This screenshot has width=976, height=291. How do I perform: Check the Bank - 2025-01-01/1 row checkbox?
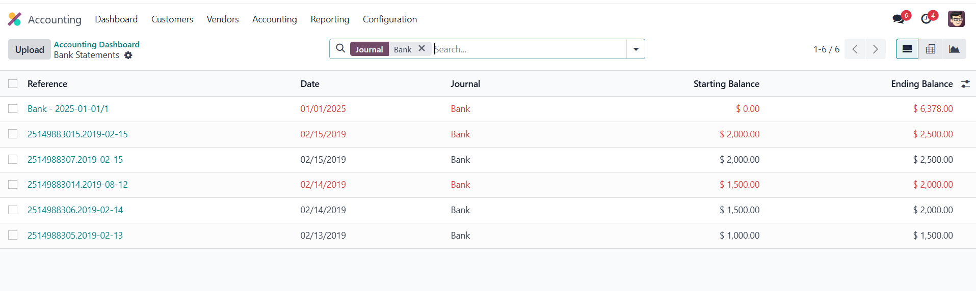pos(13,109)
